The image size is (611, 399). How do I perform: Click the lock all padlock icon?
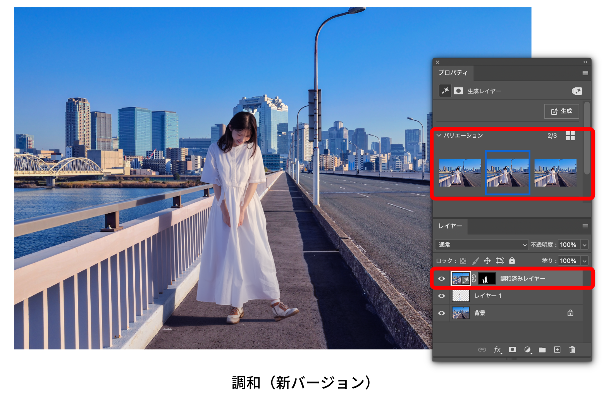pos(512,261)
